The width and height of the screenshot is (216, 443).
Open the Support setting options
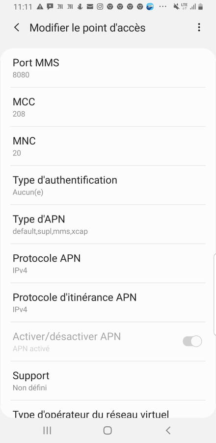point(108,381)
